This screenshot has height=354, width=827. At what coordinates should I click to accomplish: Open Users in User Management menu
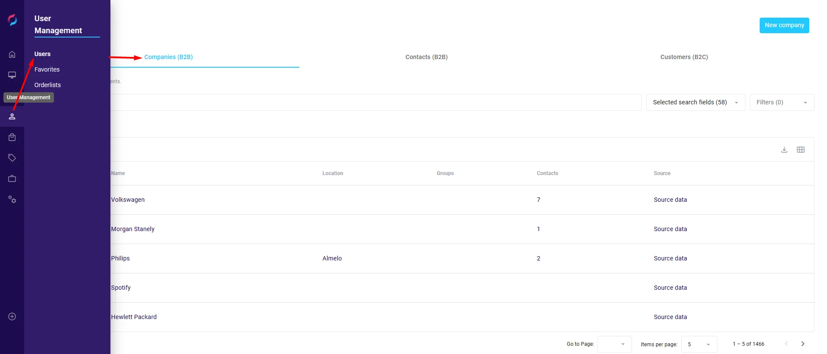(42, 54)
